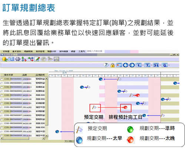Viewport: 185px width, 158px height.
Task: Open the 甘特圖 menu
Action: [6, 51]
